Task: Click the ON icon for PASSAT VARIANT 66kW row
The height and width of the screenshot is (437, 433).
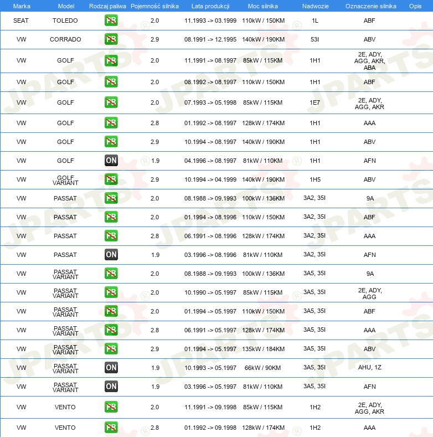Action: [x=111, y=368]
